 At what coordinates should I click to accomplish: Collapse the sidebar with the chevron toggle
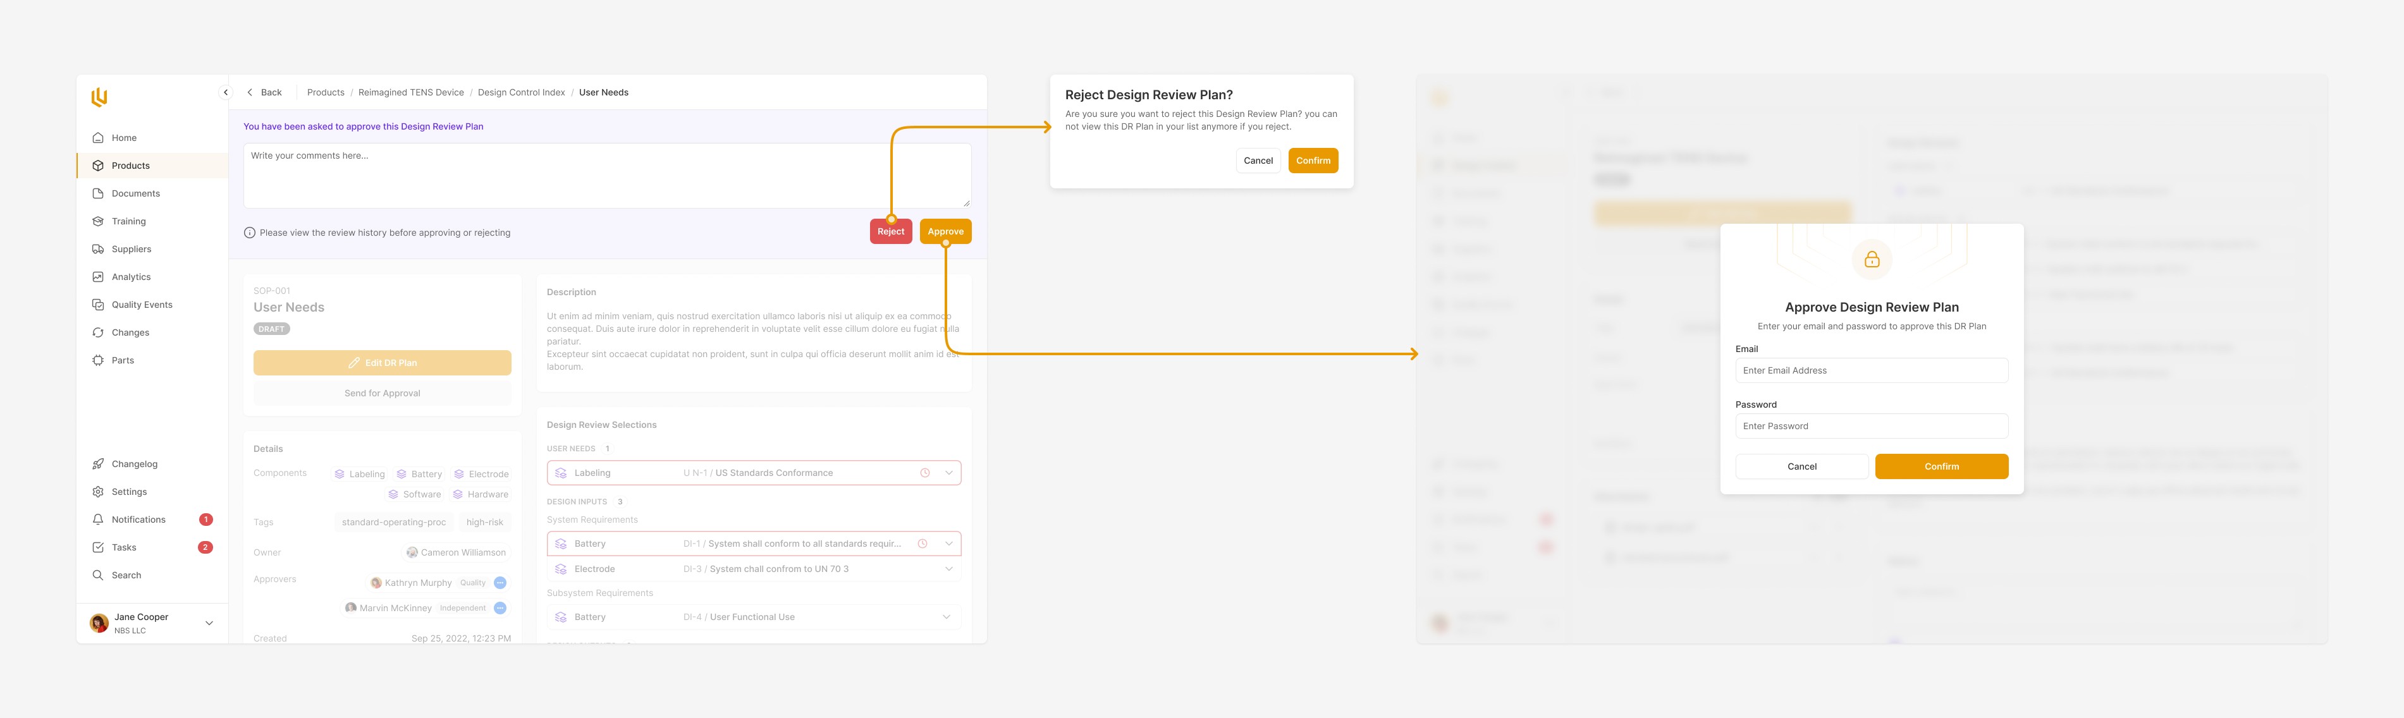tap(225, 92)
